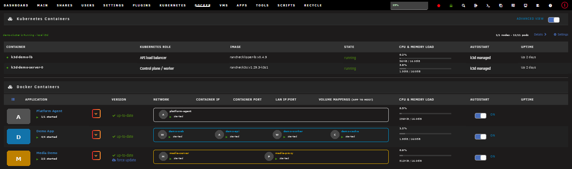Image resolution: width=572 pixels, height=169 pixels.
Task: Click the red pentagon alert icon
Action: point(439,6)
